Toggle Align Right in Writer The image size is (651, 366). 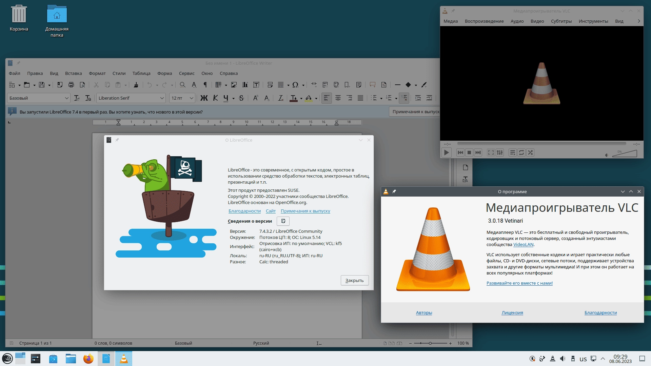point(349,98)
